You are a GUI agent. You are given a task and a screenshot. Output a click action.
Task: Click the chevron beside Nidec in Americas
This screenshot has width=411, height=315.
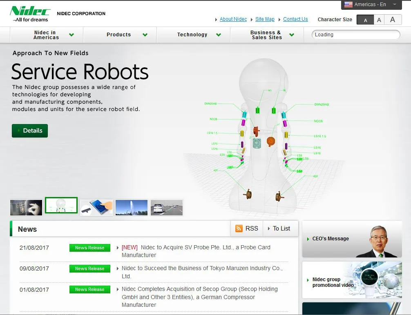(x=71, y=35)
